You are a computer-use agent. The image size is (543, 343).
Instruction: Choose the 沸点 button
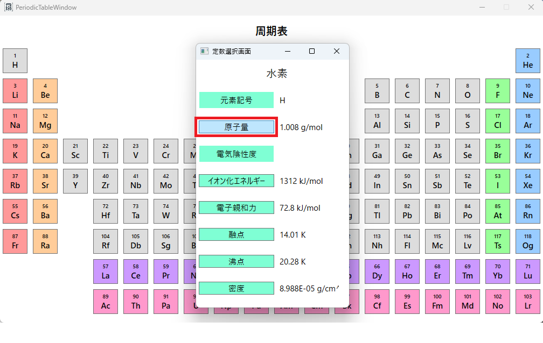[x=236, y=262]
